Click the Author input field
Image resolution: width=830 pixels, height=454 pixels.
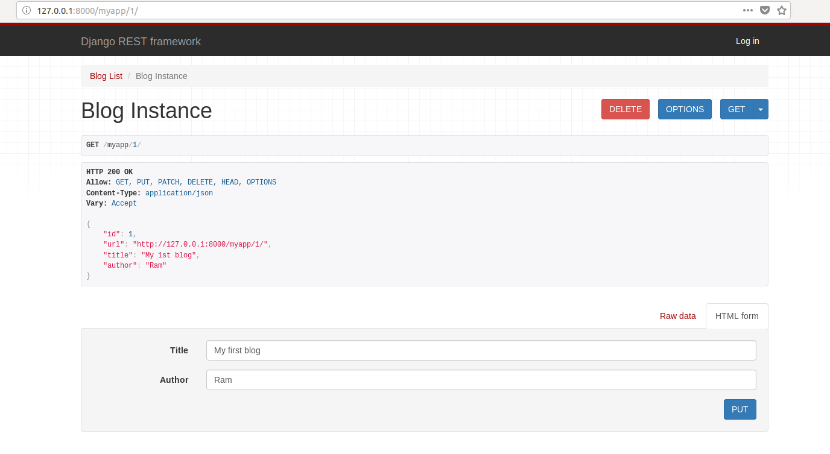click(x=481, y=380)
